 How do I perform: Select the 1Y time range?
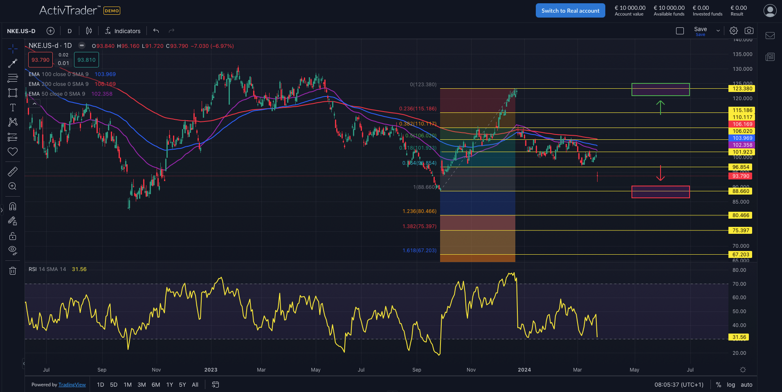[170, 385]
